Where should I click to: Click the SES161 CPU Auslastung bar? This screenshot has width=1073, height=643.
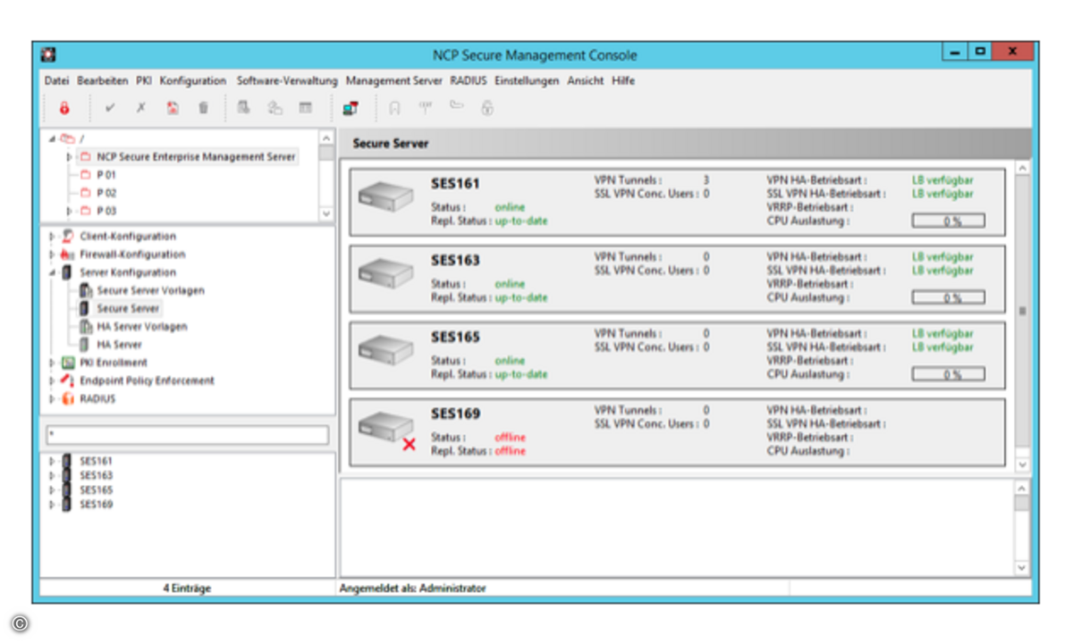(948, 221)
